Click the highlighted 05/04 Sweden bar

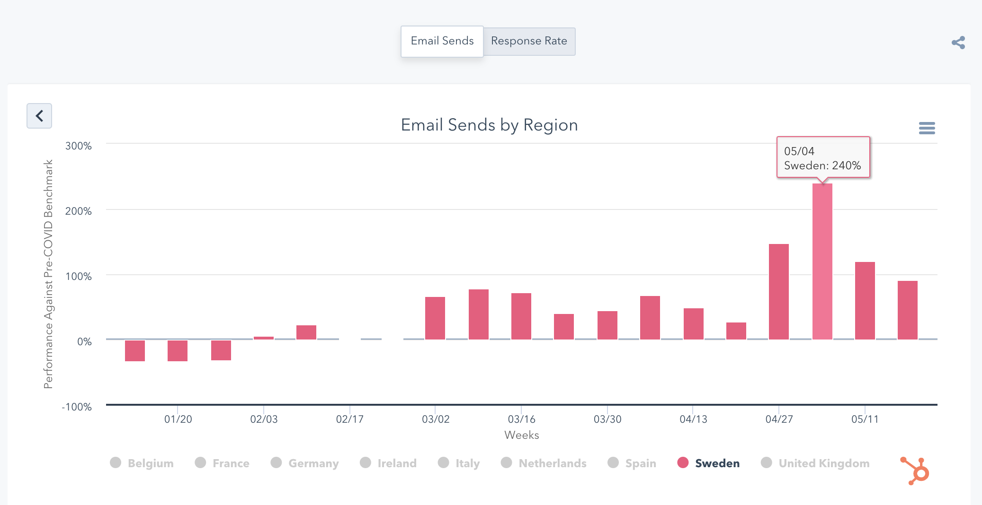click(822, 261)
